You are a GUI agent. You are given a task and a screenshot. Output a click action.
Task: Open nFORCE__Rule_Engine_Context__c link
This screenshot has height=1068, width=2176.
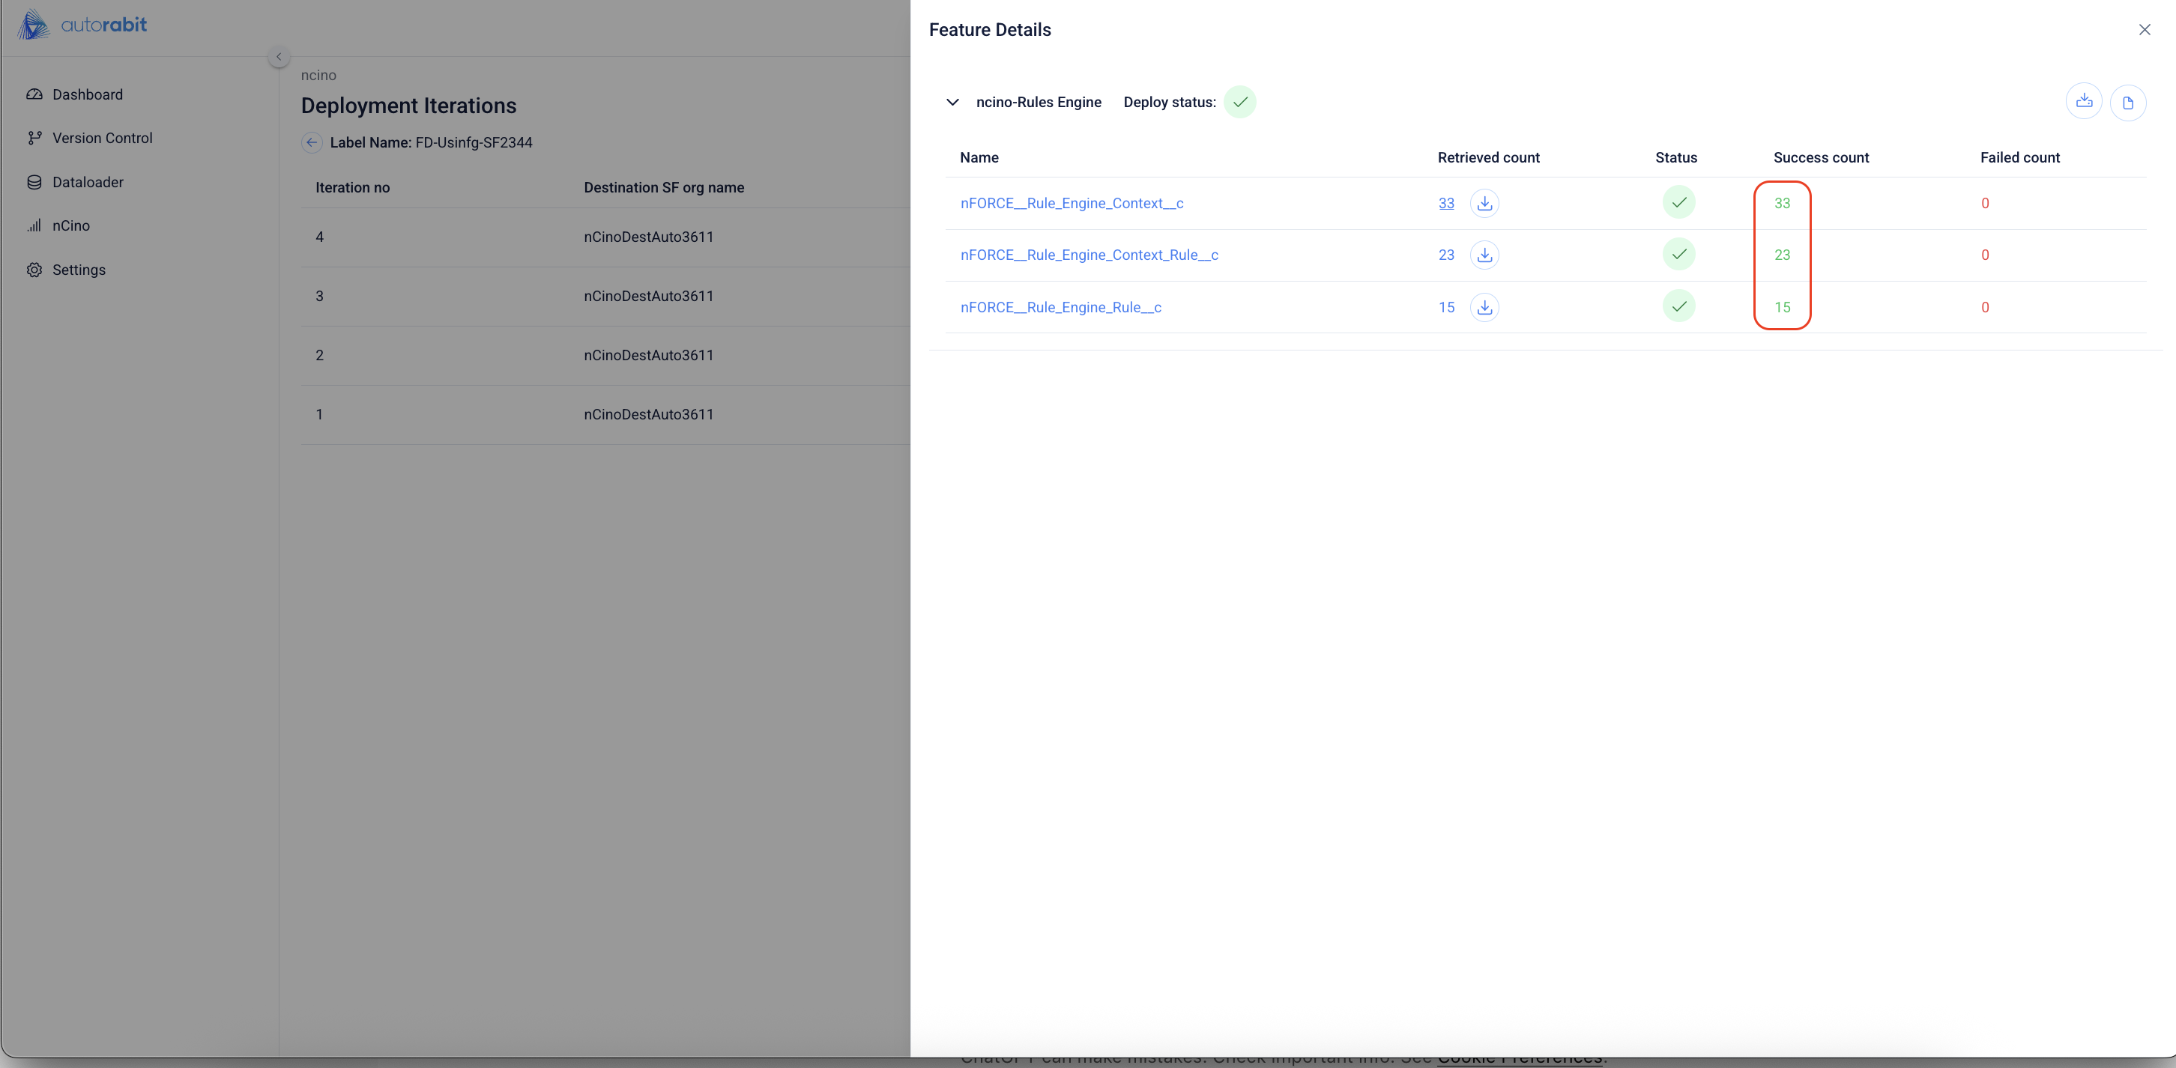[1071, 204]
